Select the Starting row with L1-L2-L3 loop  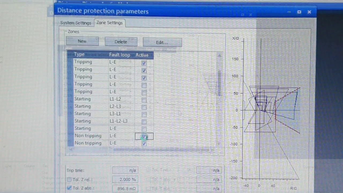110,121
